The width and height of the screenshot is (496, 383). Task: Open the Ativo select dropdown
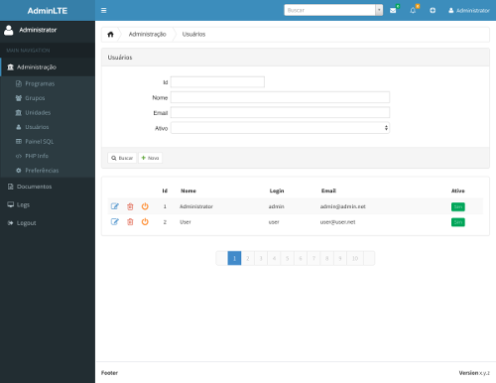pyautogui.click(x=280, y=128)
